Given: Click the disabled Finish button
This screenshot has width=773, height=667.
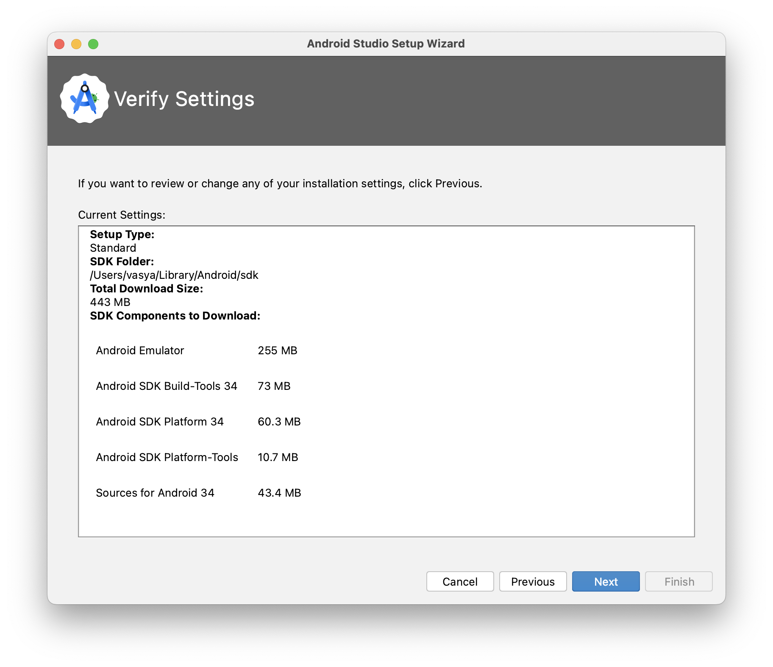Looking at the screenshot, I should pyautogui.click(x=679, y=581).
